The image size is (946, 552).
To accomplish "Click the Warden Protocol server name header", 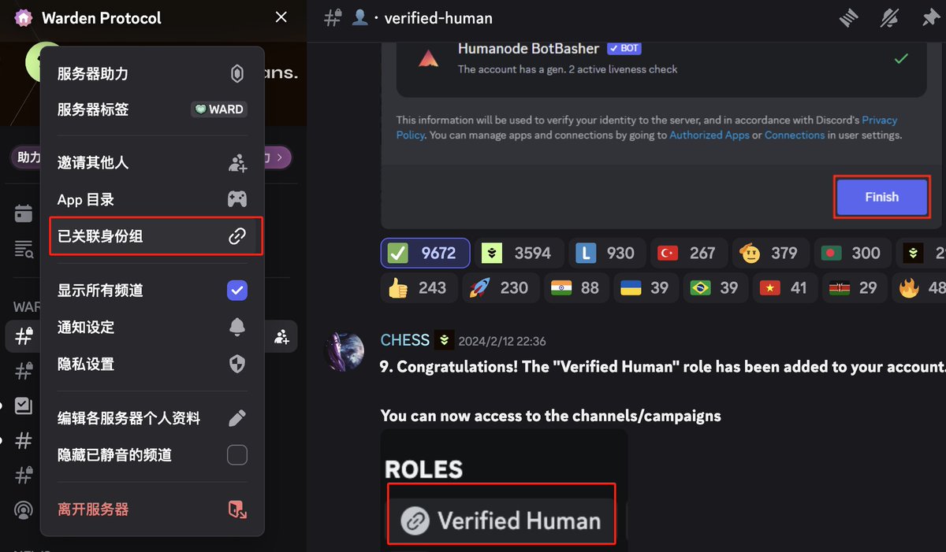I will click(101, 17).
